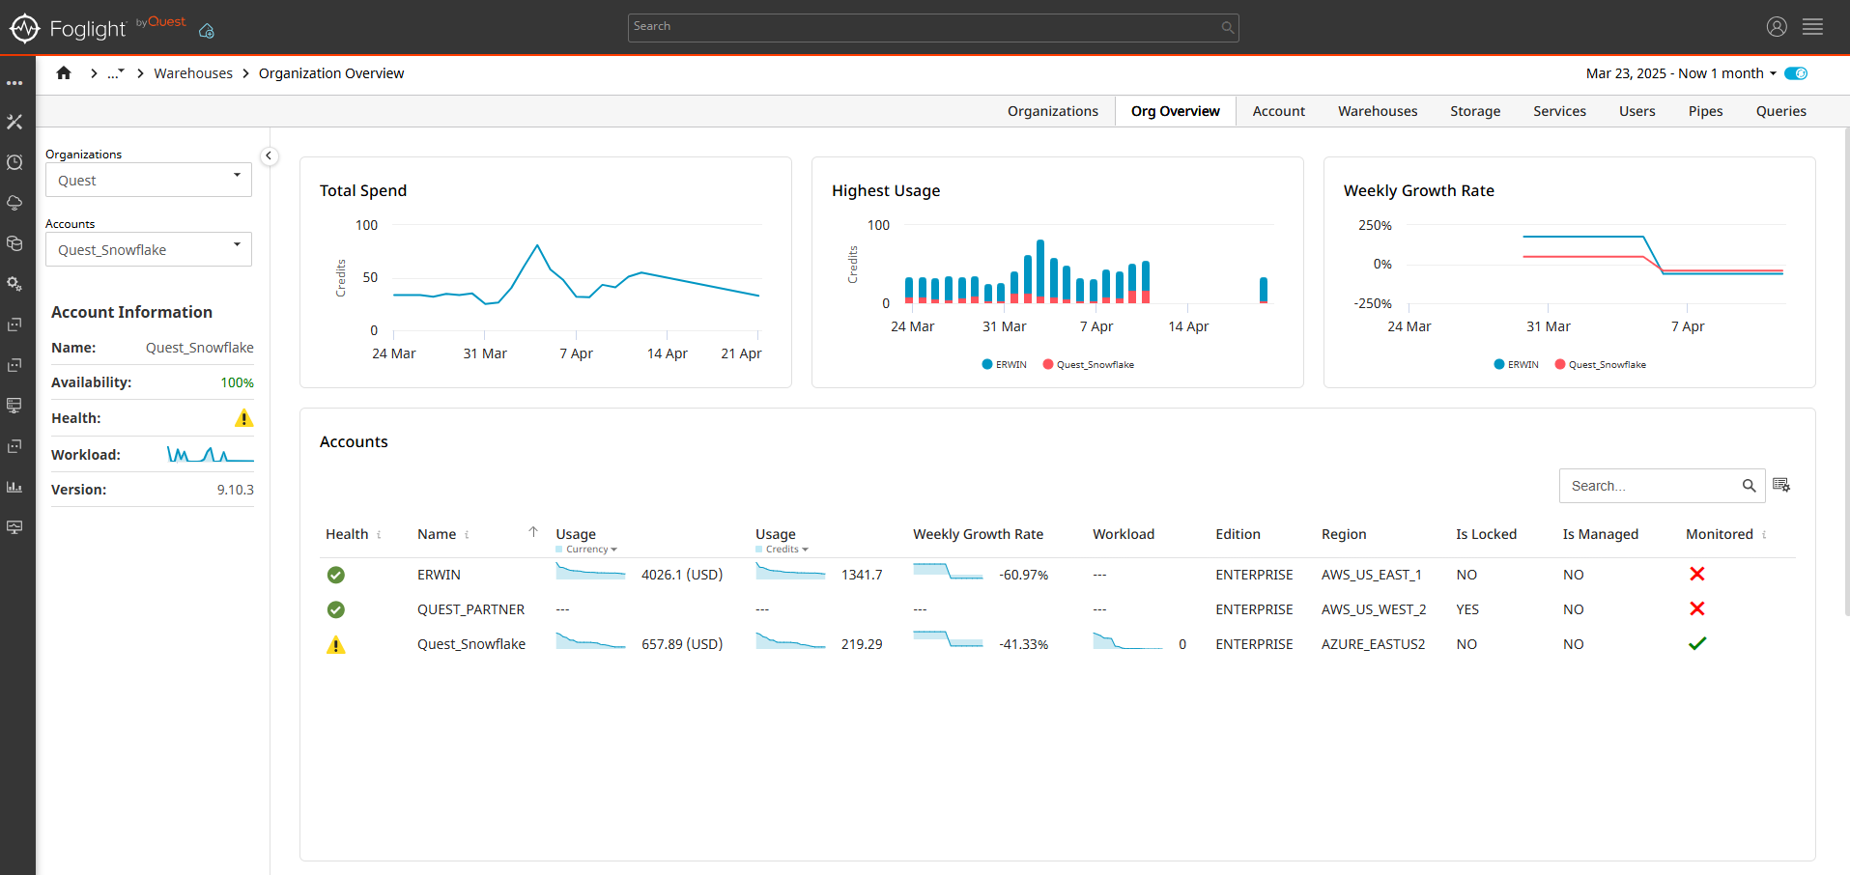This screenshot has height=875, width=1850.
Task: Switch to the Pipes tab
Action: (x=1706, y=111)
